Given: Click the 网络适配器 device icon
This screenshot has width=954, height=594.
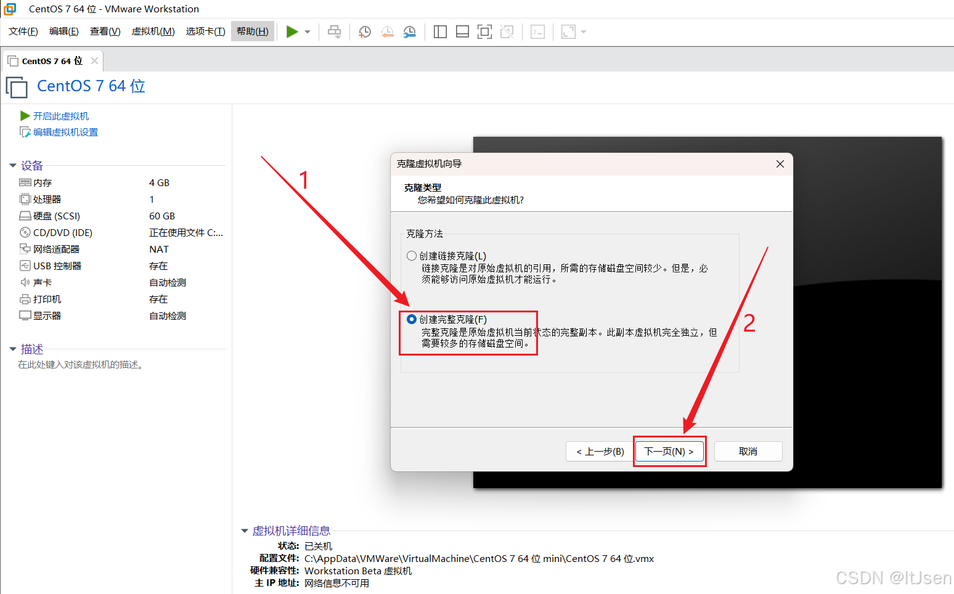Looking at the screenshot, I should coord(25,249).
